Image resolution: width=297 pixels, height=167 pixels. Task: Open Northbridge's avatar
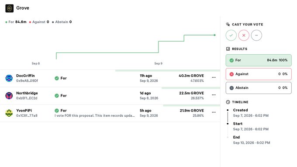coord(9,96)
